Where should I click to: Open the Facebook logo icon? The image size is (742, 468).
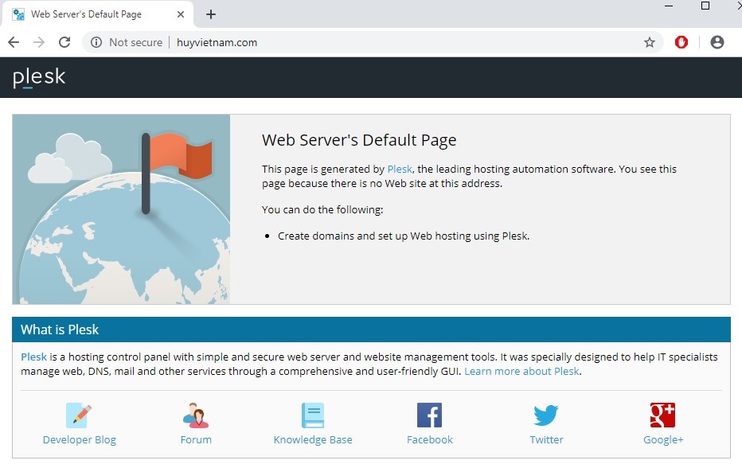pos(429,415)
